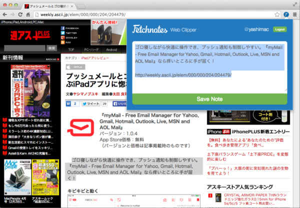
Task: Click the MacPeople 4月号 caption
Action: tap(15, 200)
